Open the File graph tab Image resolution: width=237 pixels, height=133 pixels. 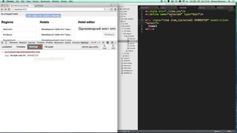click(49, 47)
